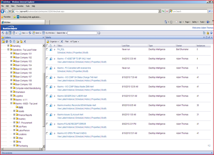The image size is (214, 155).
Task: Open the Favorites menu
Action: click(x=20, y=6)
